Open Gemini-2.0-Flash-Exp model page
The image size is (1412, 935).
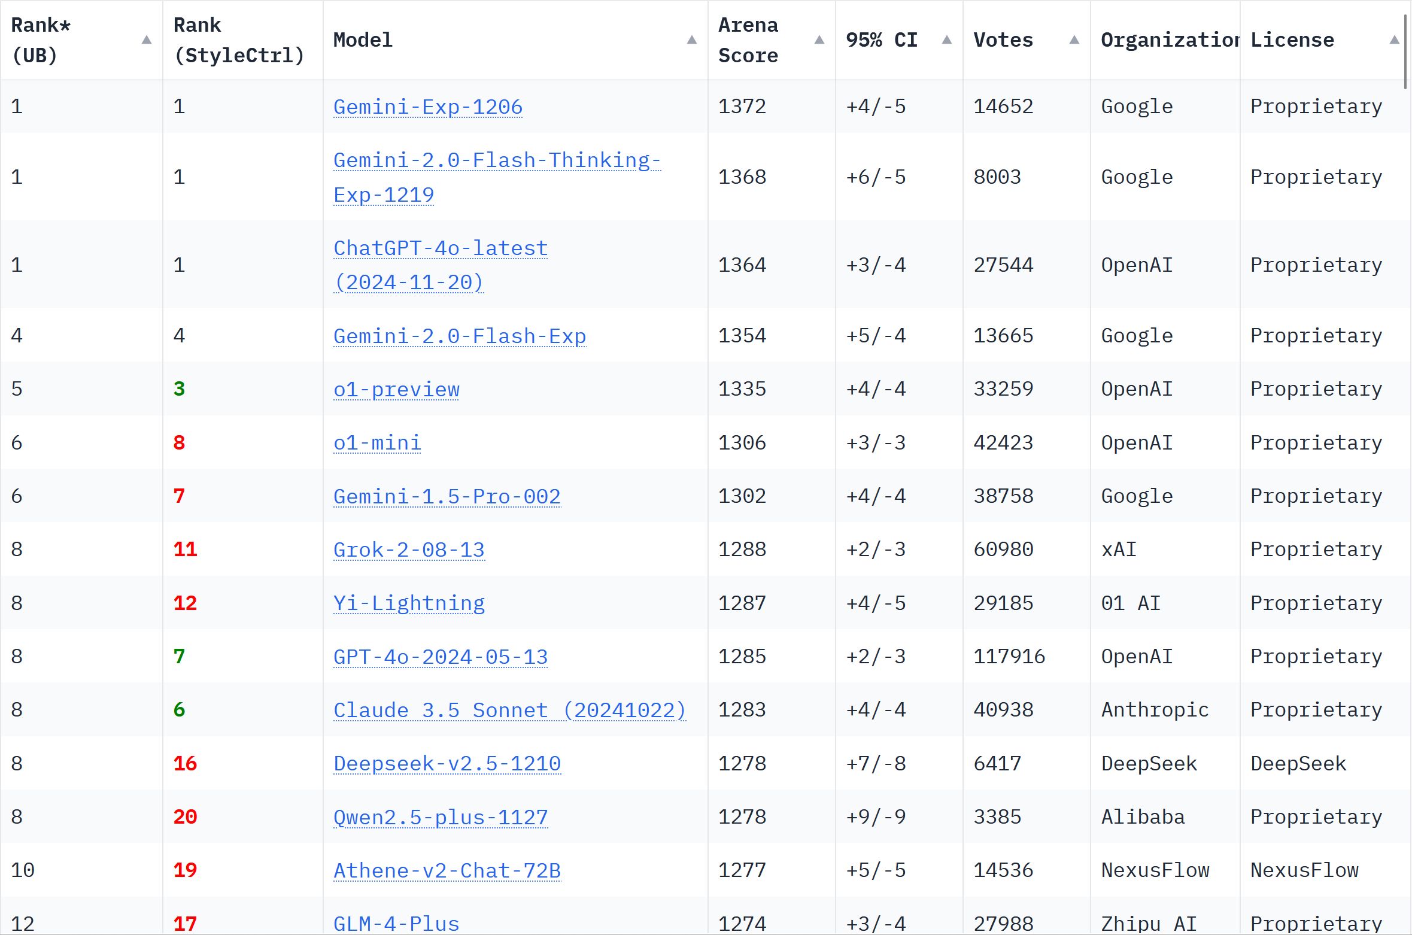[x=460, y=336]
